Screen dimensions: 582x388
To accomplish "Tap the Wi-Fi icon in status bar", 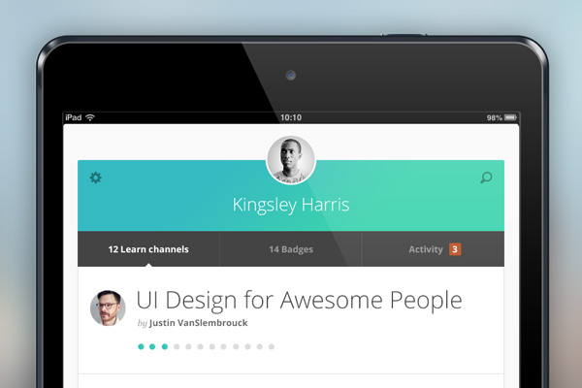I will pyautogui.click(x=90, y=117).
